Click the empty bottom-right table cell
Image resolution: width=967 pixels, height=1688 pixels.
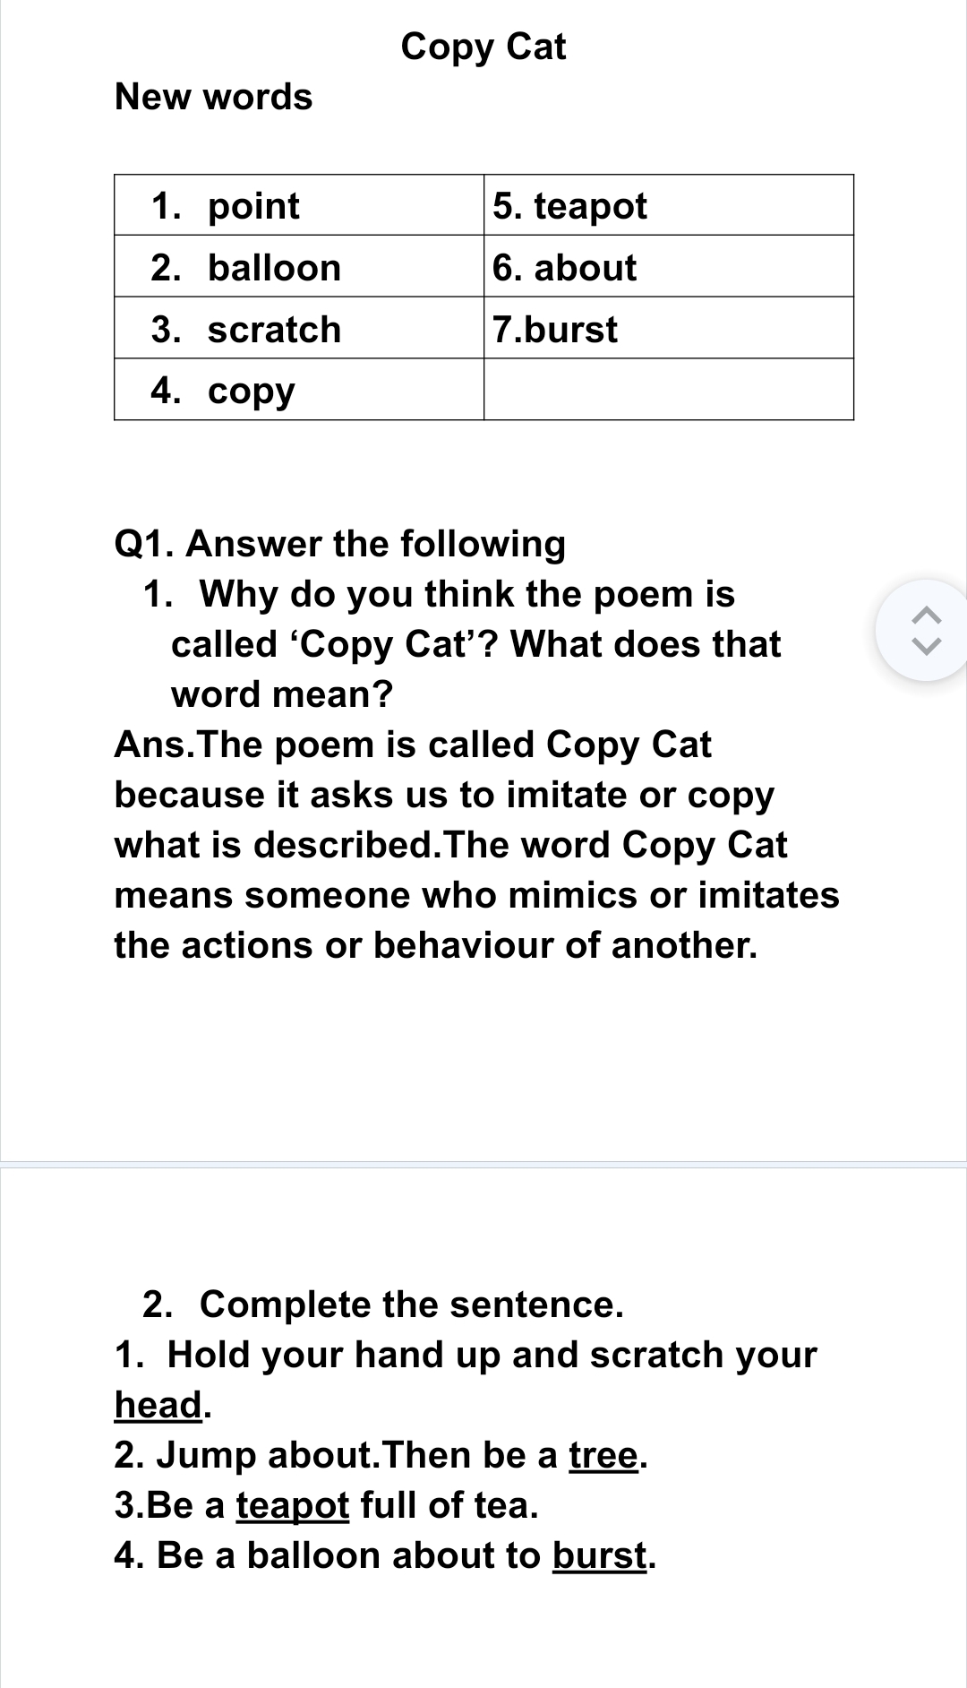(x=669, y=390)
